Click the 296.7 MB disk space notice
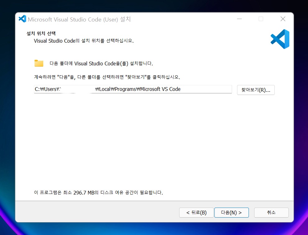 pyautogui.click(x=98, y=193)
